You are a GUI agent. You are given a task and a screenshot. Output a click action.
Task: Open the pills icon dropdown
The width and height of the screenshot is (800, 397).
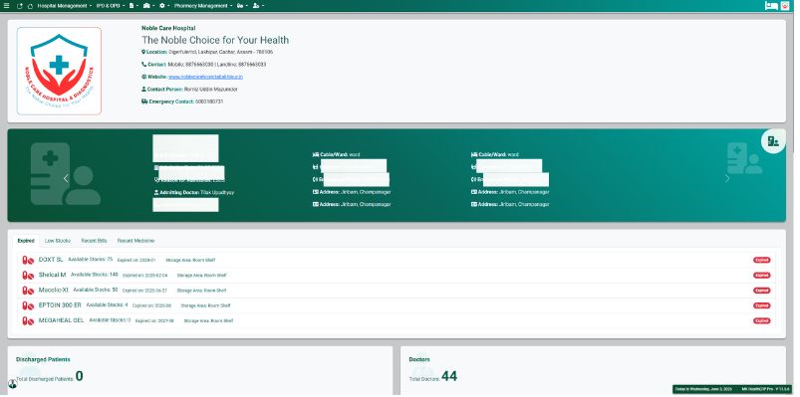coord(242,6)
